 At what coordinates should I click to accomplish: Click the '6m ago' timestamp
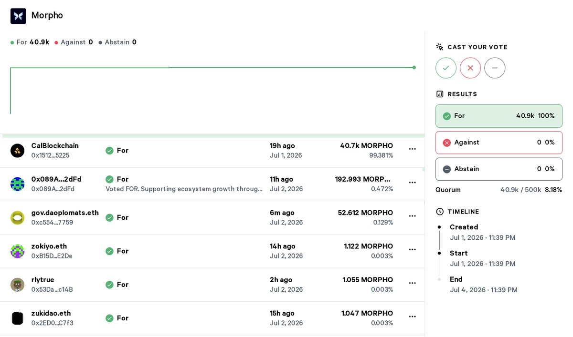(282, 213)
